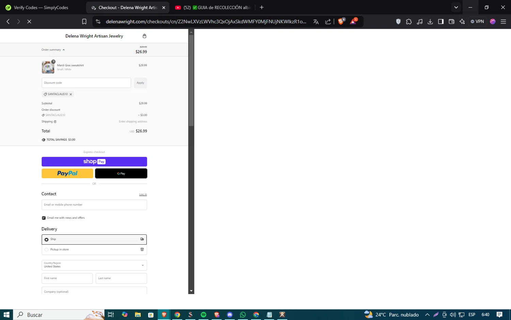Click the First name field

pos(67,278)
